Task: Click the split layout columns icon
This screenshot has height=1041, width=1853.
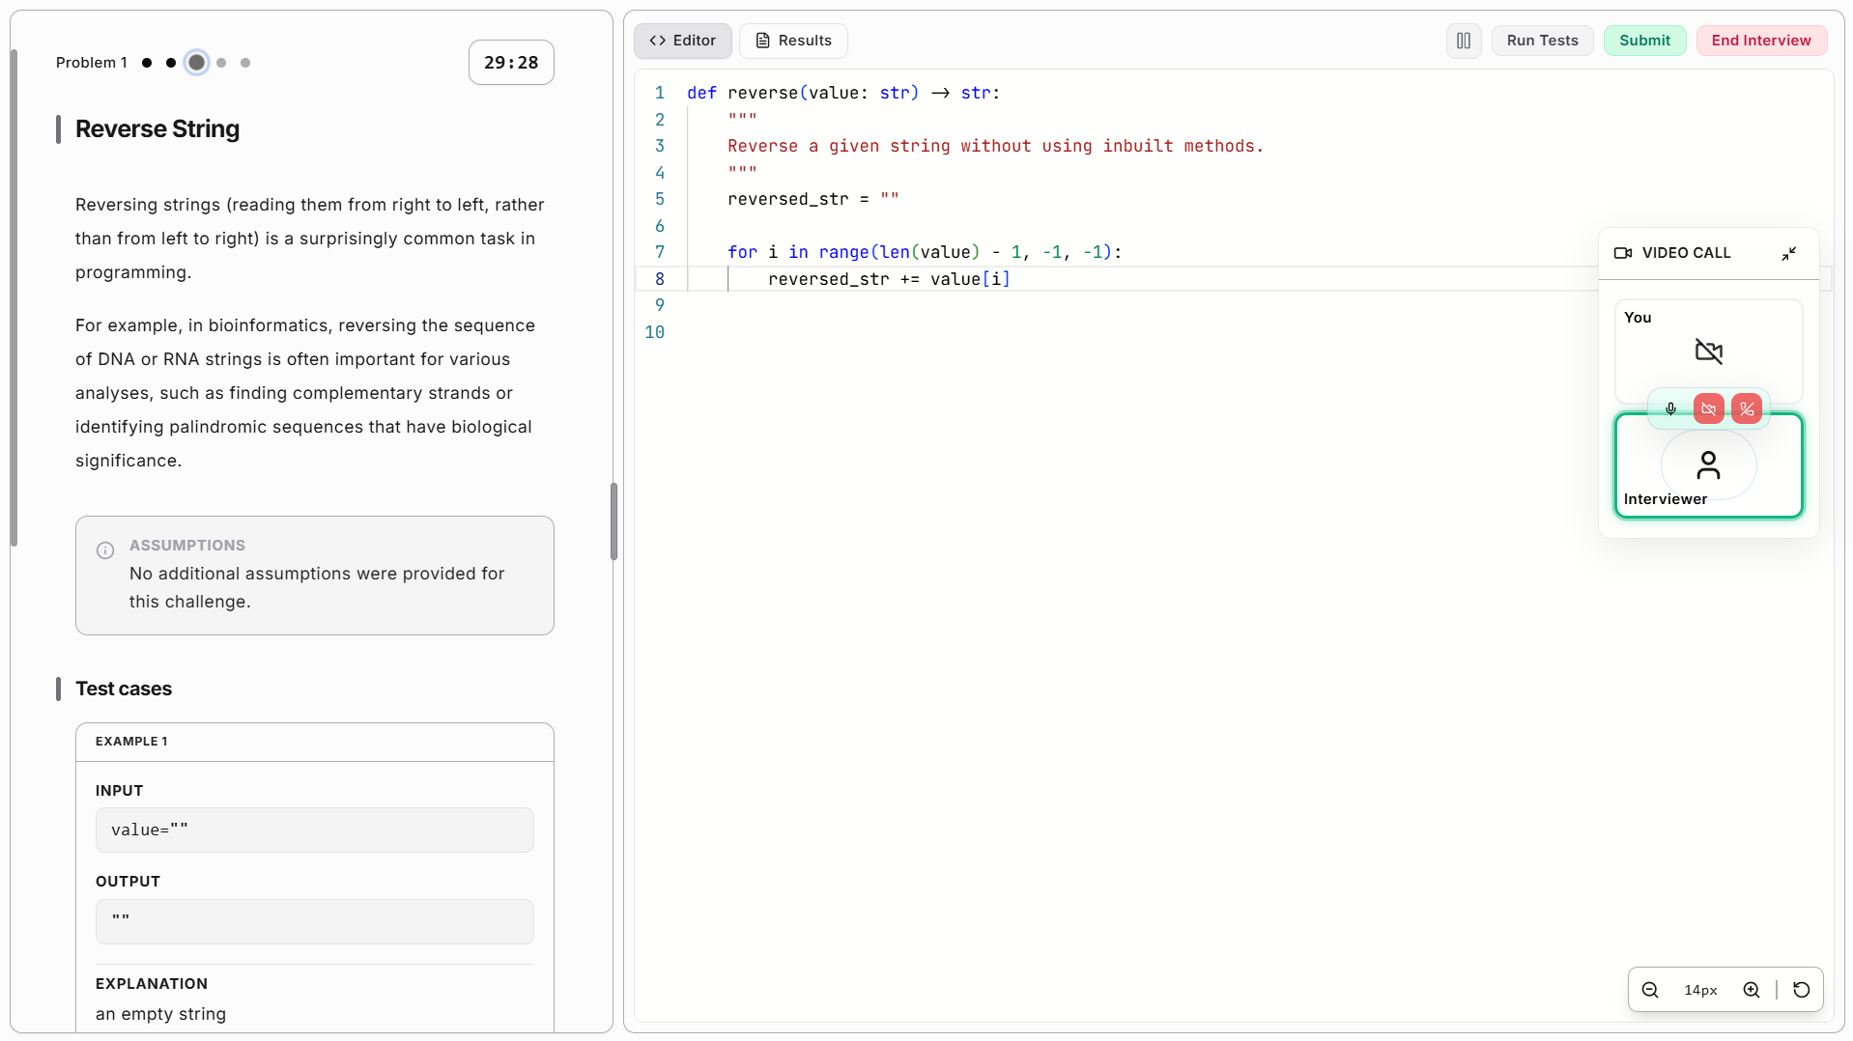Action: coord(1463,41)
